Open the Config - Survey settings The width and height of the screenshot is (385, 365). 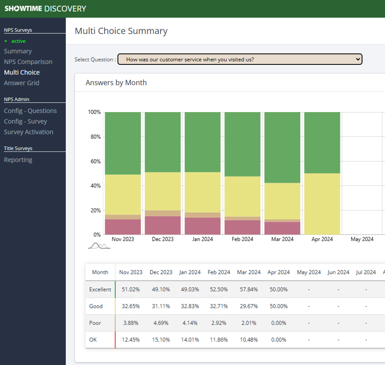25,122
